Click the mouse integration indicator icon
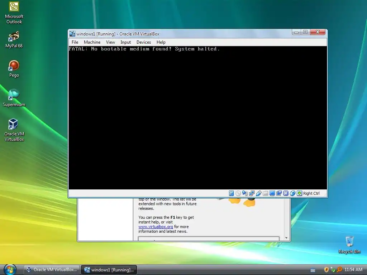 (292, 193)
